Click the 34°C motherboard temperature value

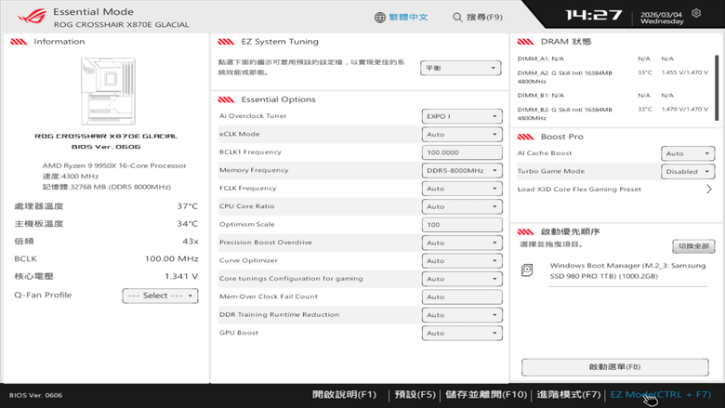click(187, 224)
